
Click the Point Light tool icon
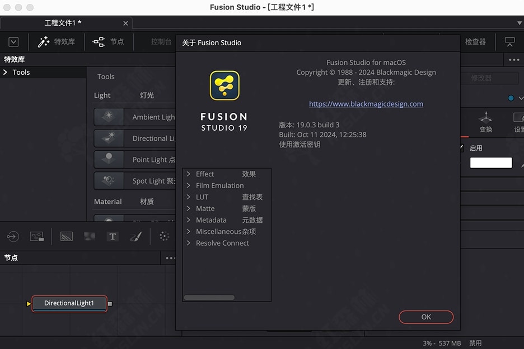click(x=109, y=159)
